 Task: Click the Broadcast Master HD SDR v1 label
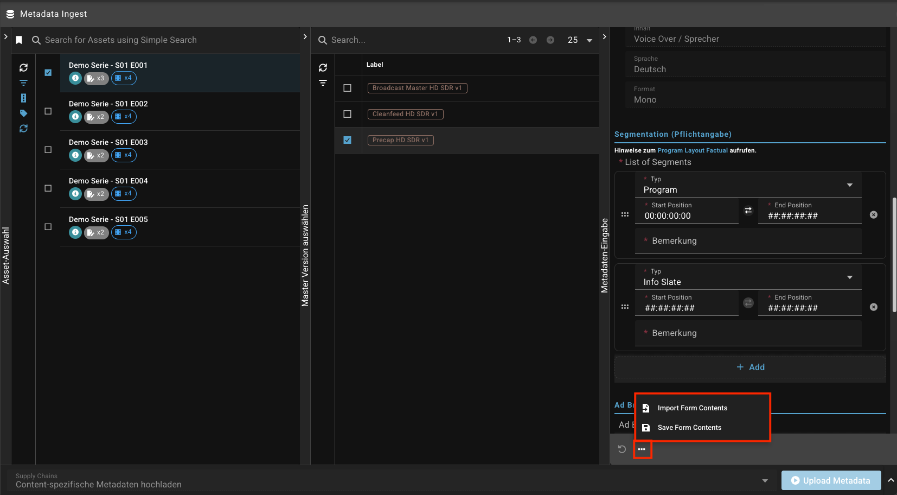coord(417,88)
